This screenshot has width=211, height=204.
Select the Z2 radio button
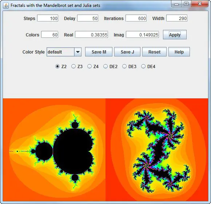(57, 66)
